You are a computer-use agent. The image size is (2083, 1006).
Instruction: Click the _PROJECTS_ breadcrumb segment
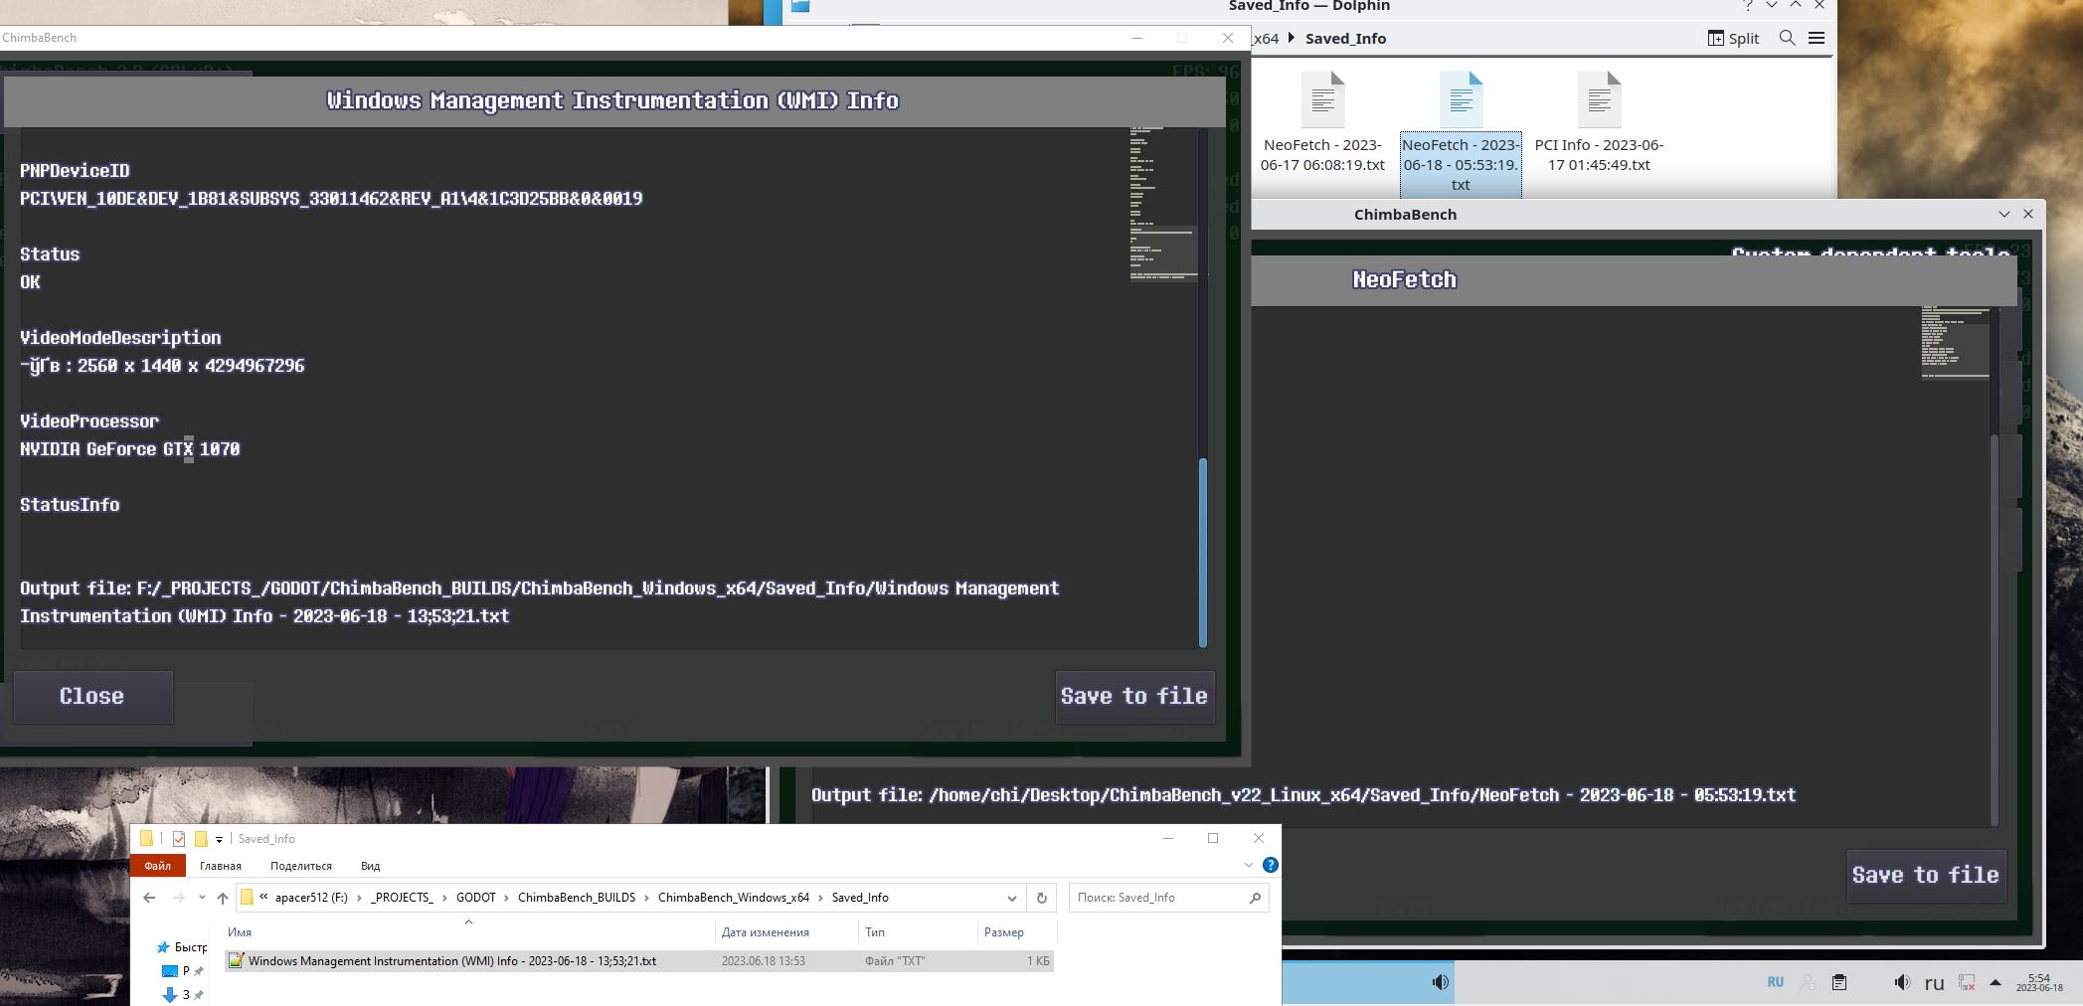[402, 898]
